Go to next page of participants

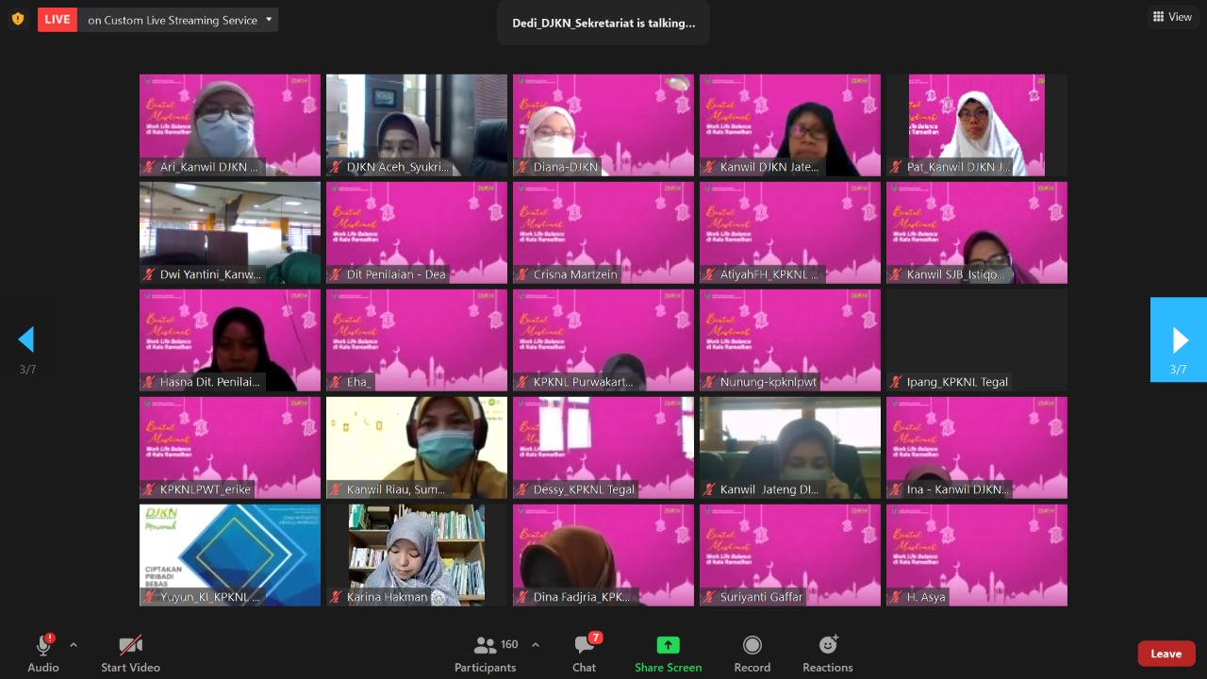[x=1179, y=339]
